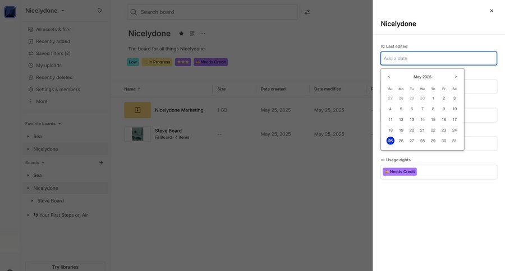The image size is (505, 271).
Task: Click Needs Credit tag under Usage rights
Action: pos(400,172)
